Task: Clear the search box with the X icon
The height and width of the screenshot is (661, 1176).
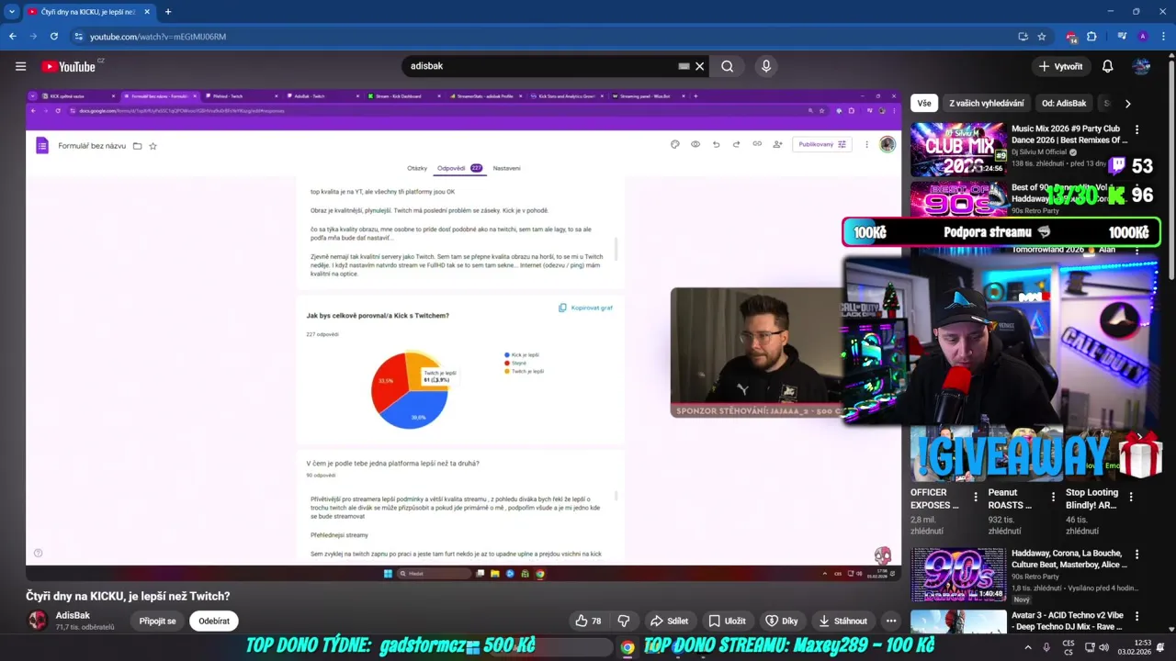Action: tap(699, 66)
